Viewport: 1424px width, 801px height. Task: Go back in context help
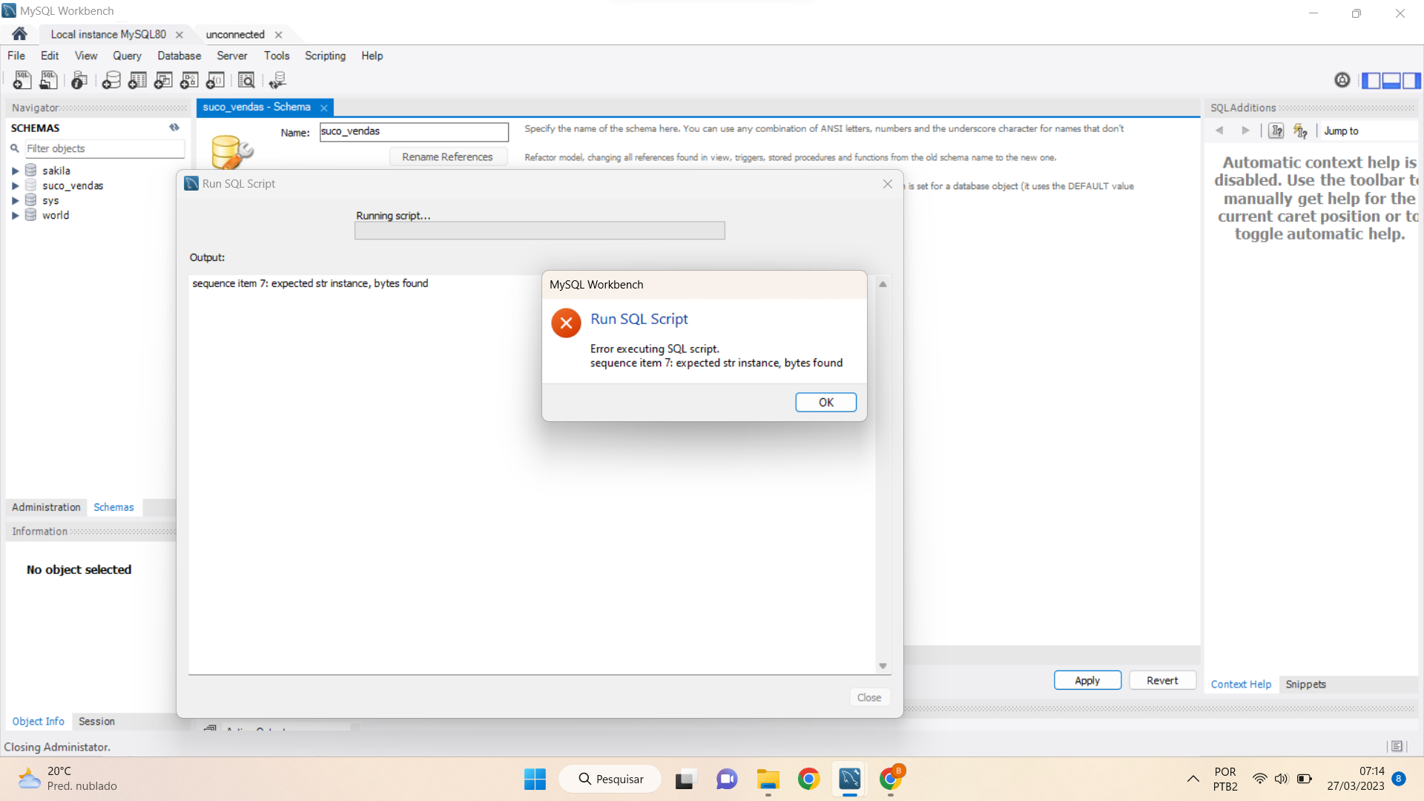(1219, 131)
